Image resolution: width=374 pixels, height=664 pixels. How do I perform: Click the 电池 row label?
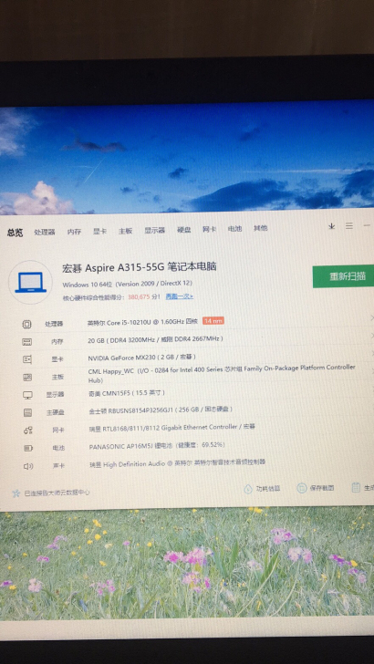(59, 448)
